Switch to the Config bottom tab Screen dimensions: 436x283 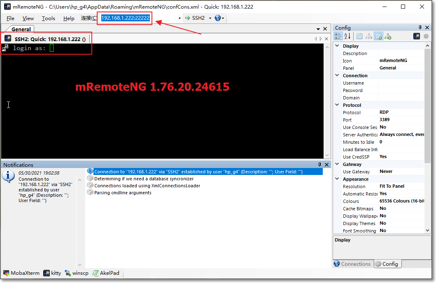pos(387,264)
